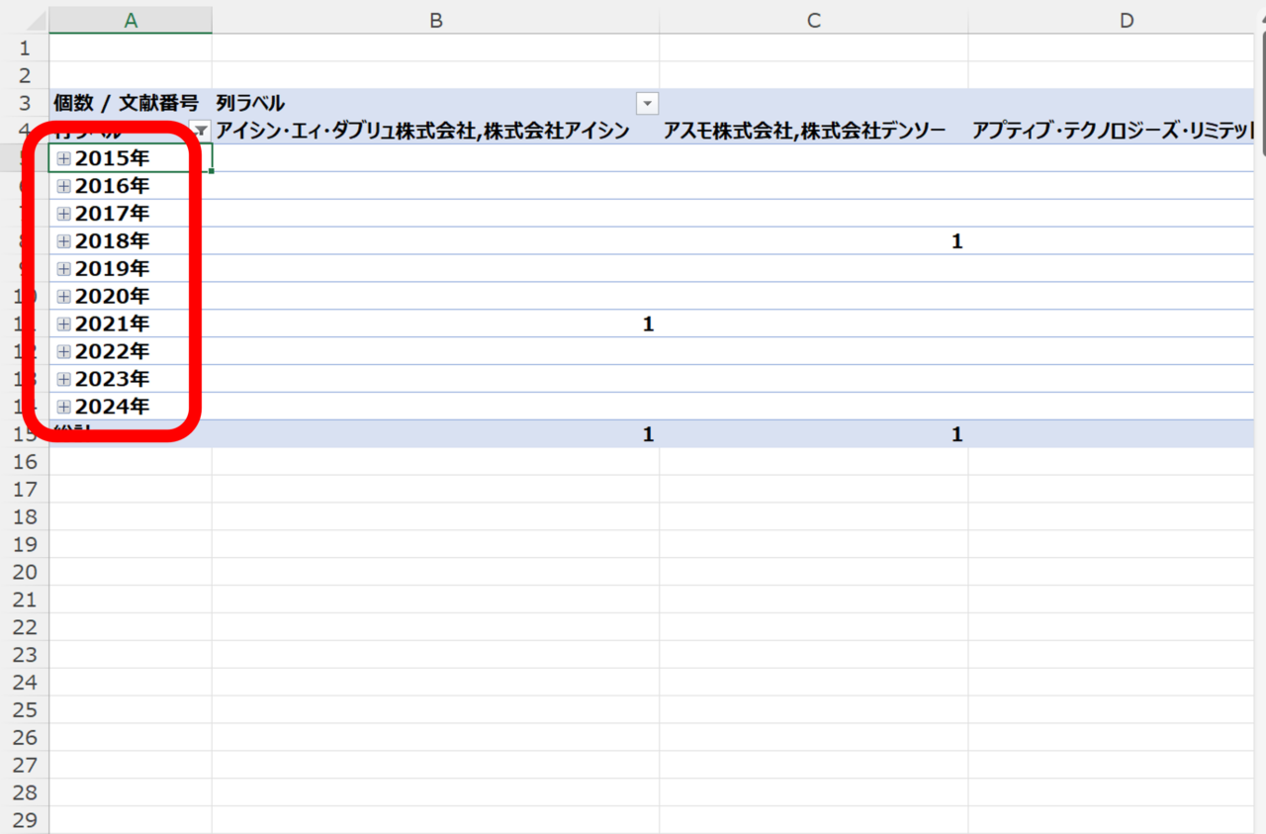Select column B header

pyautogui.click(x=436, y=20)
